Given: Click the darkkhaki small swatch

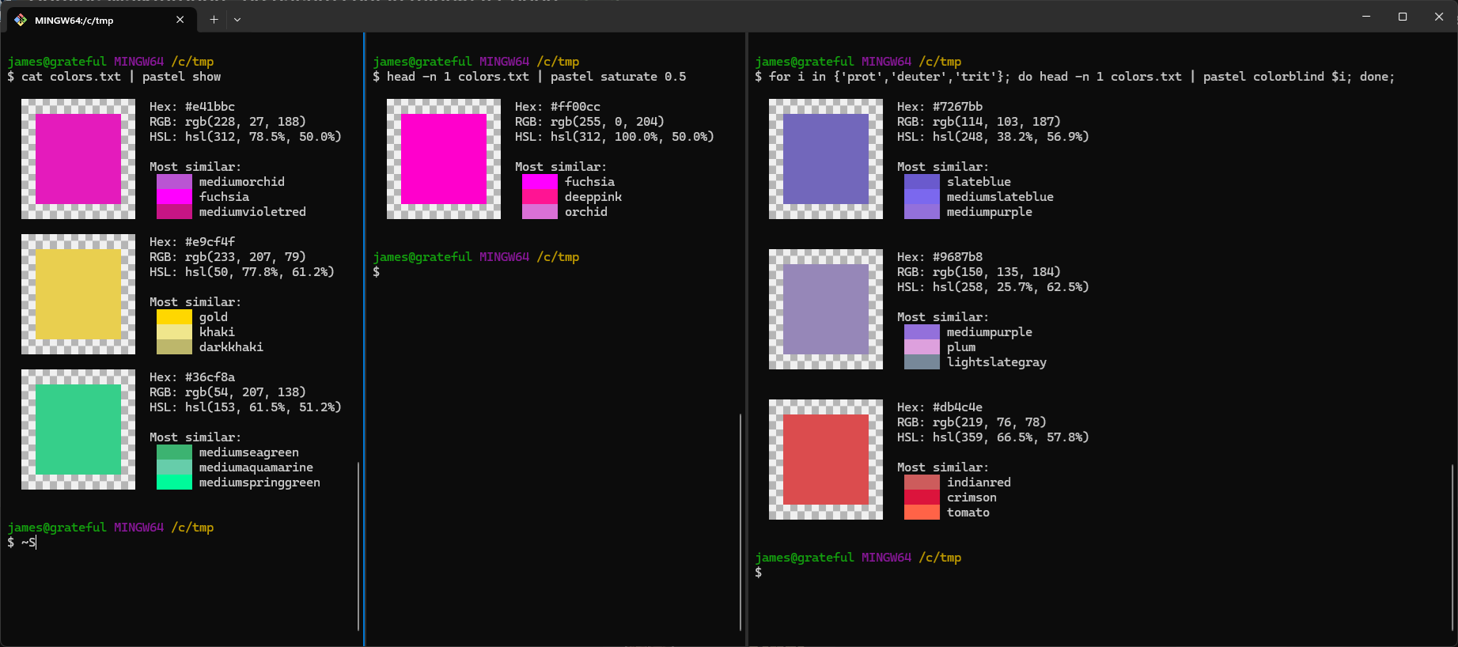Looking at the screenshot, I should tap(174, 347).
